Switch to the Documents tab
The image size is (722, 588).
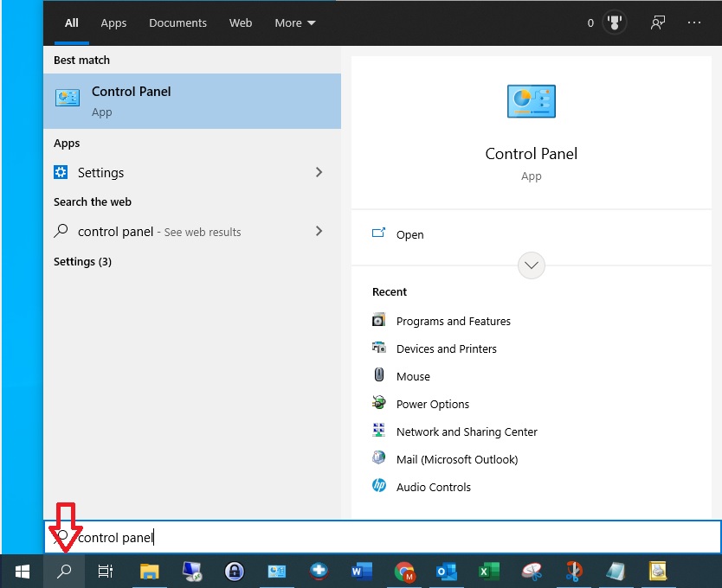[x=177, y=22]
